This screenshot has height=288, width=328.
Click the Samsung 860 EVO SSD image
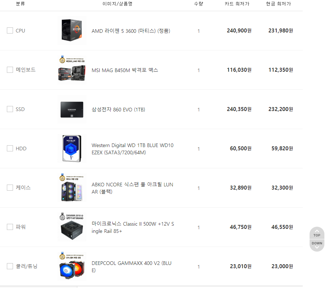(x=72, y=109)
